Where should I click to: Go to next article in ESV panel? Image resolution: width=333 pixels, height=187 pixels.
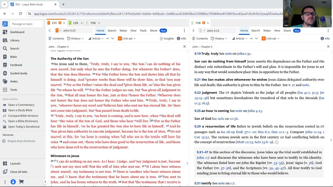[113, 38]
